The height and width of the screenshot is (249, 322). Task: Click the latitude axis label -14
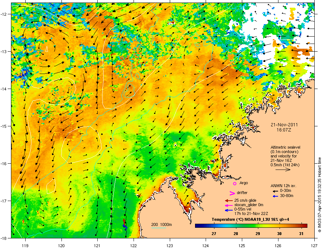click(4, 89)
